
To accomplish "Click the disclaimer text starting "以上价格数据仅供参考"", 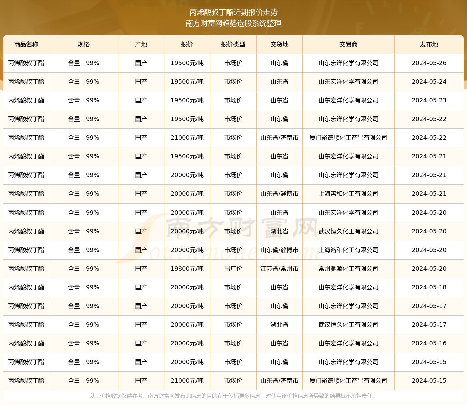I will pos(233,396).
